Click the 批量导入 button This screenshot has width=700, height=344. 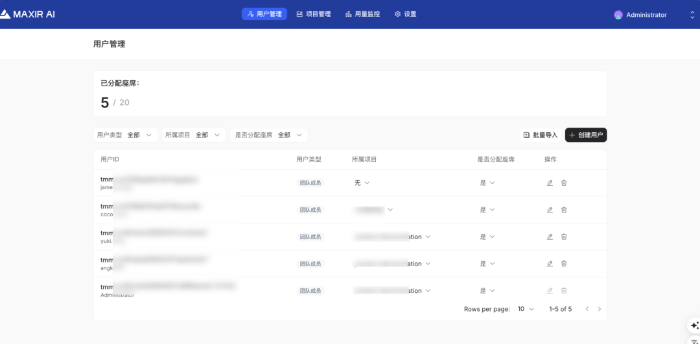tap(540, 135)
